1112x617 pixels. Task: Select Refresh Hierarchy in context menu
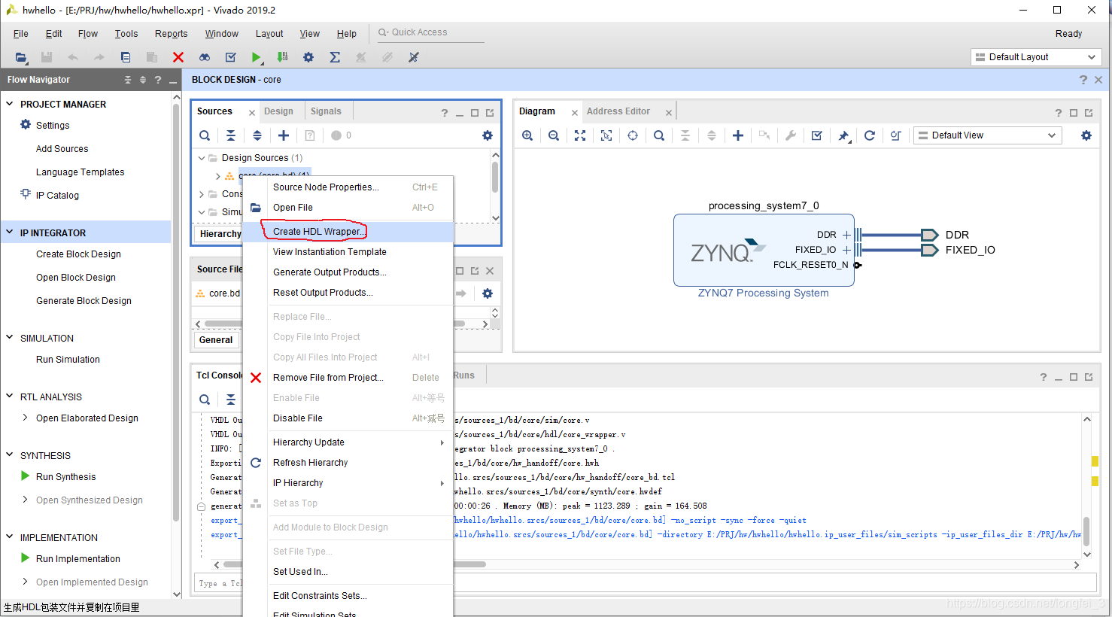click(x=349, y=463)
